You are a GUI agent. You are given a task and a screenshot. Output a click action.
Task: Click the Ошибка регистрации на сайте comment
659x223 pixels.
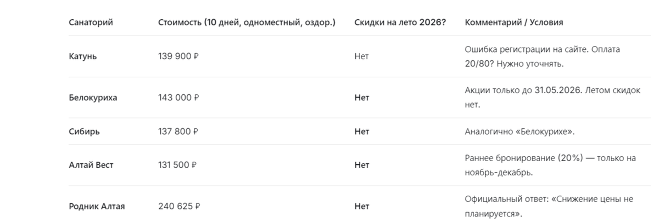(x=543, y=56)
